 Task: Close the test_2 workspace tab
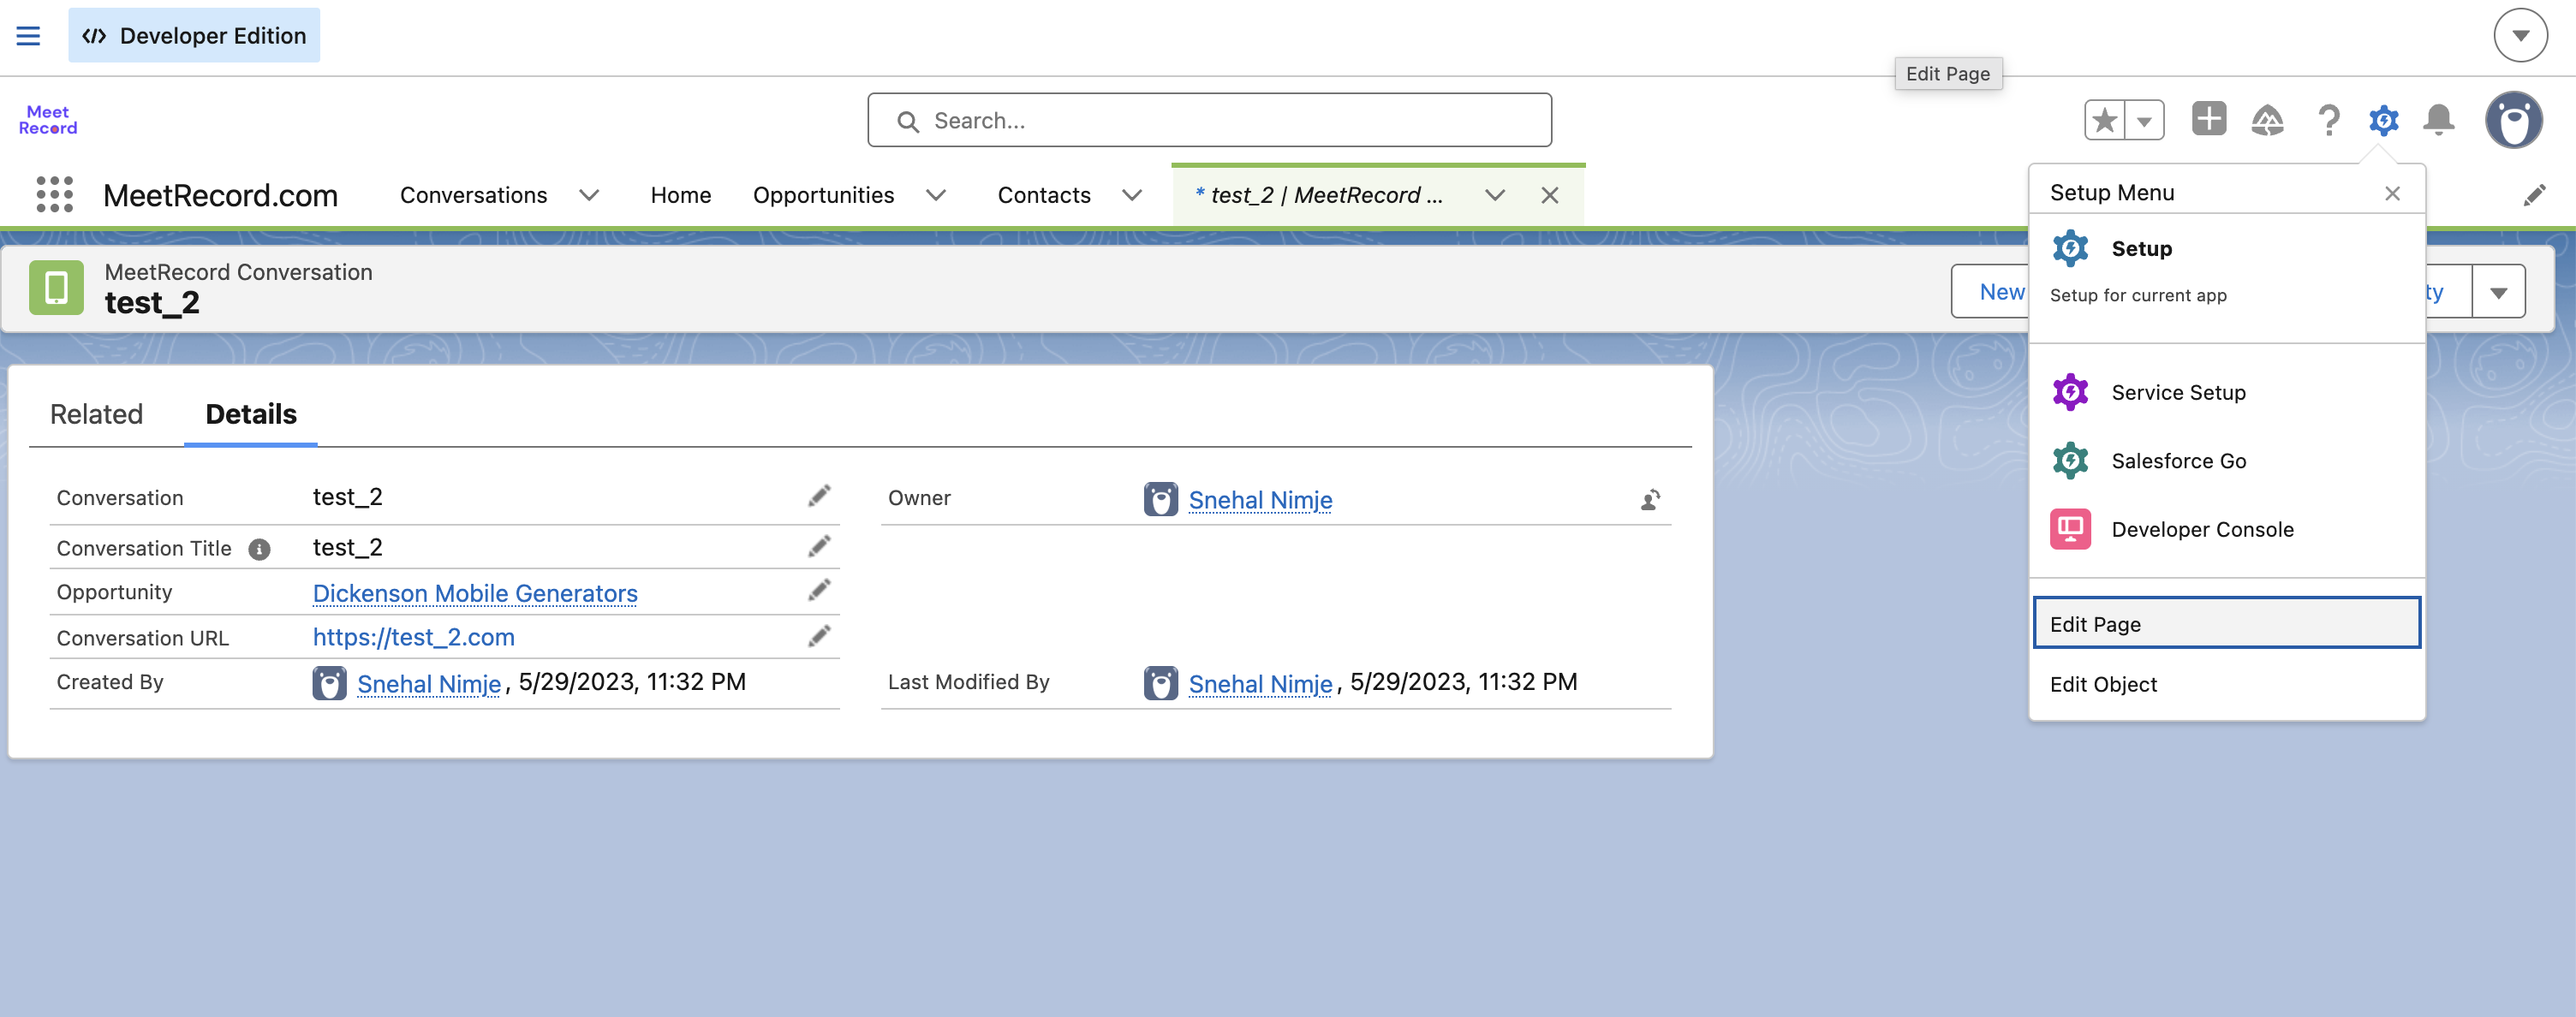point(1549,195)
